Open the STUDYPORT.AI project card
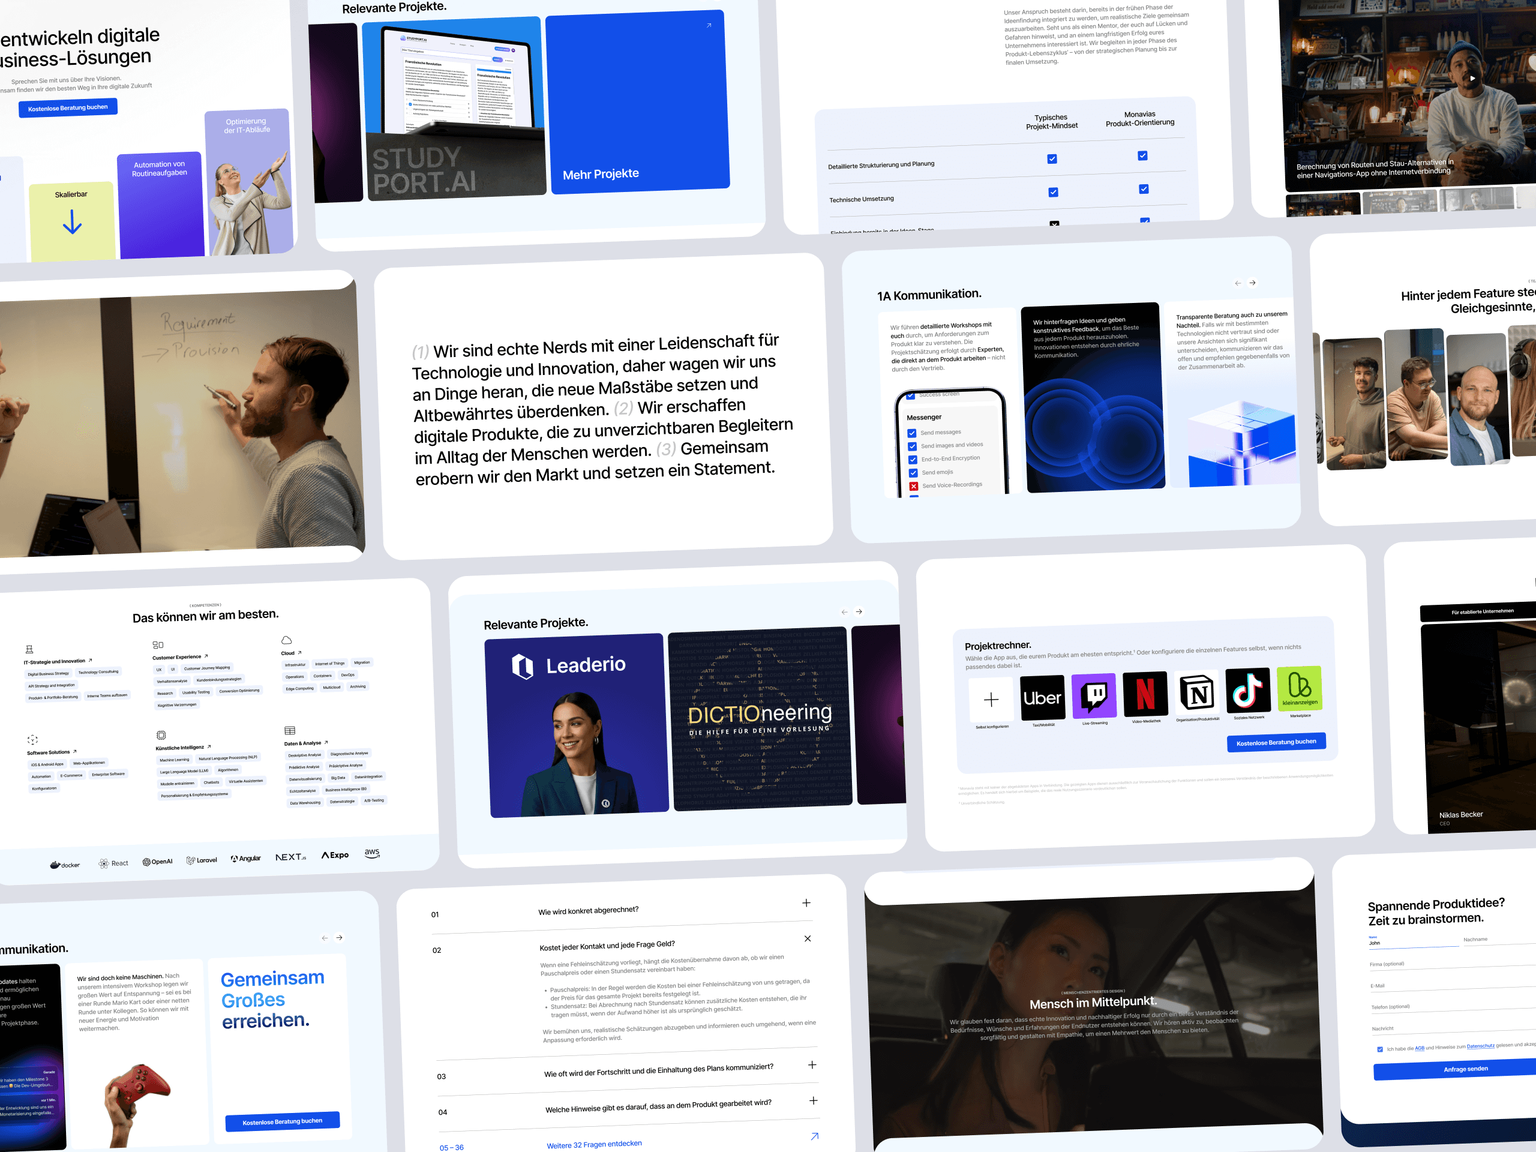This screenshot has width=1536, height=1152. (x=454, y=109)
